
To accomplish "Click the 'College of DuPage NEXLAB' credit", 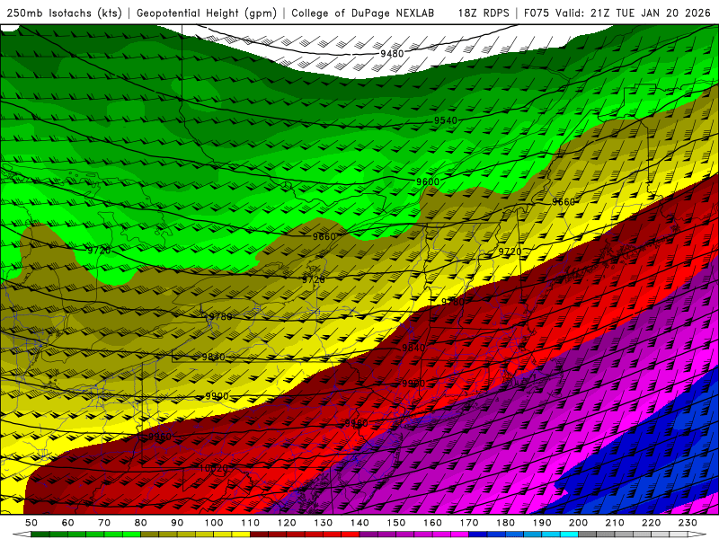I will pyautogui.click(x=363, y=13).
